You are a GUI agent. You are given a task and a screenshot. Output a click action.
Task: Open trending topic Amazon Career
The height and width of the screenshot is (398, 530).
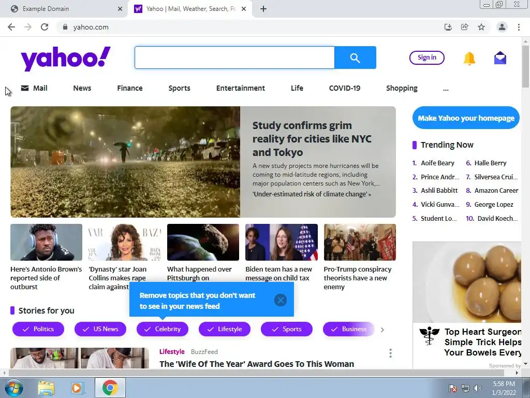tap(496, 191)
